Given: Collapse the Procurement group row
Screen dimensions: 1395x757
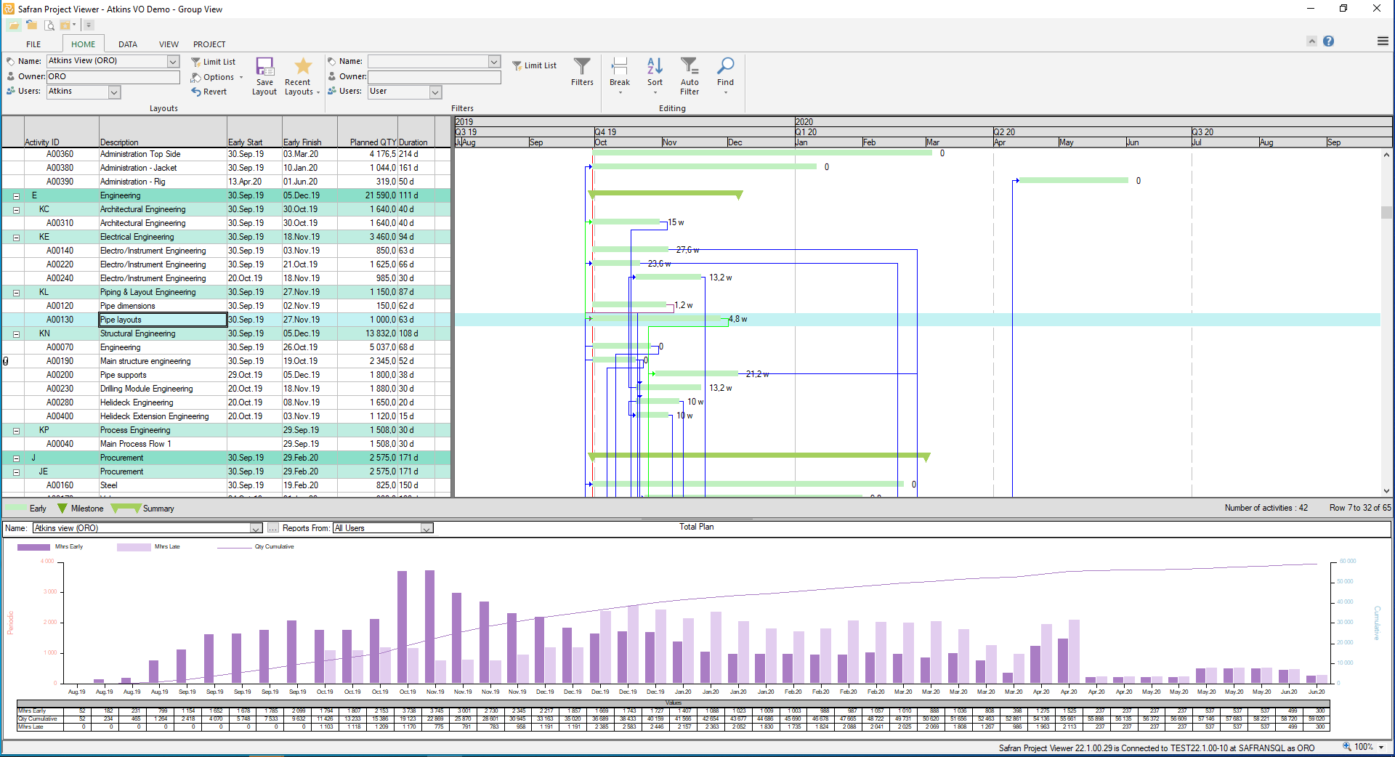Looking at the screenshot, I should click(x=15, y=458).
